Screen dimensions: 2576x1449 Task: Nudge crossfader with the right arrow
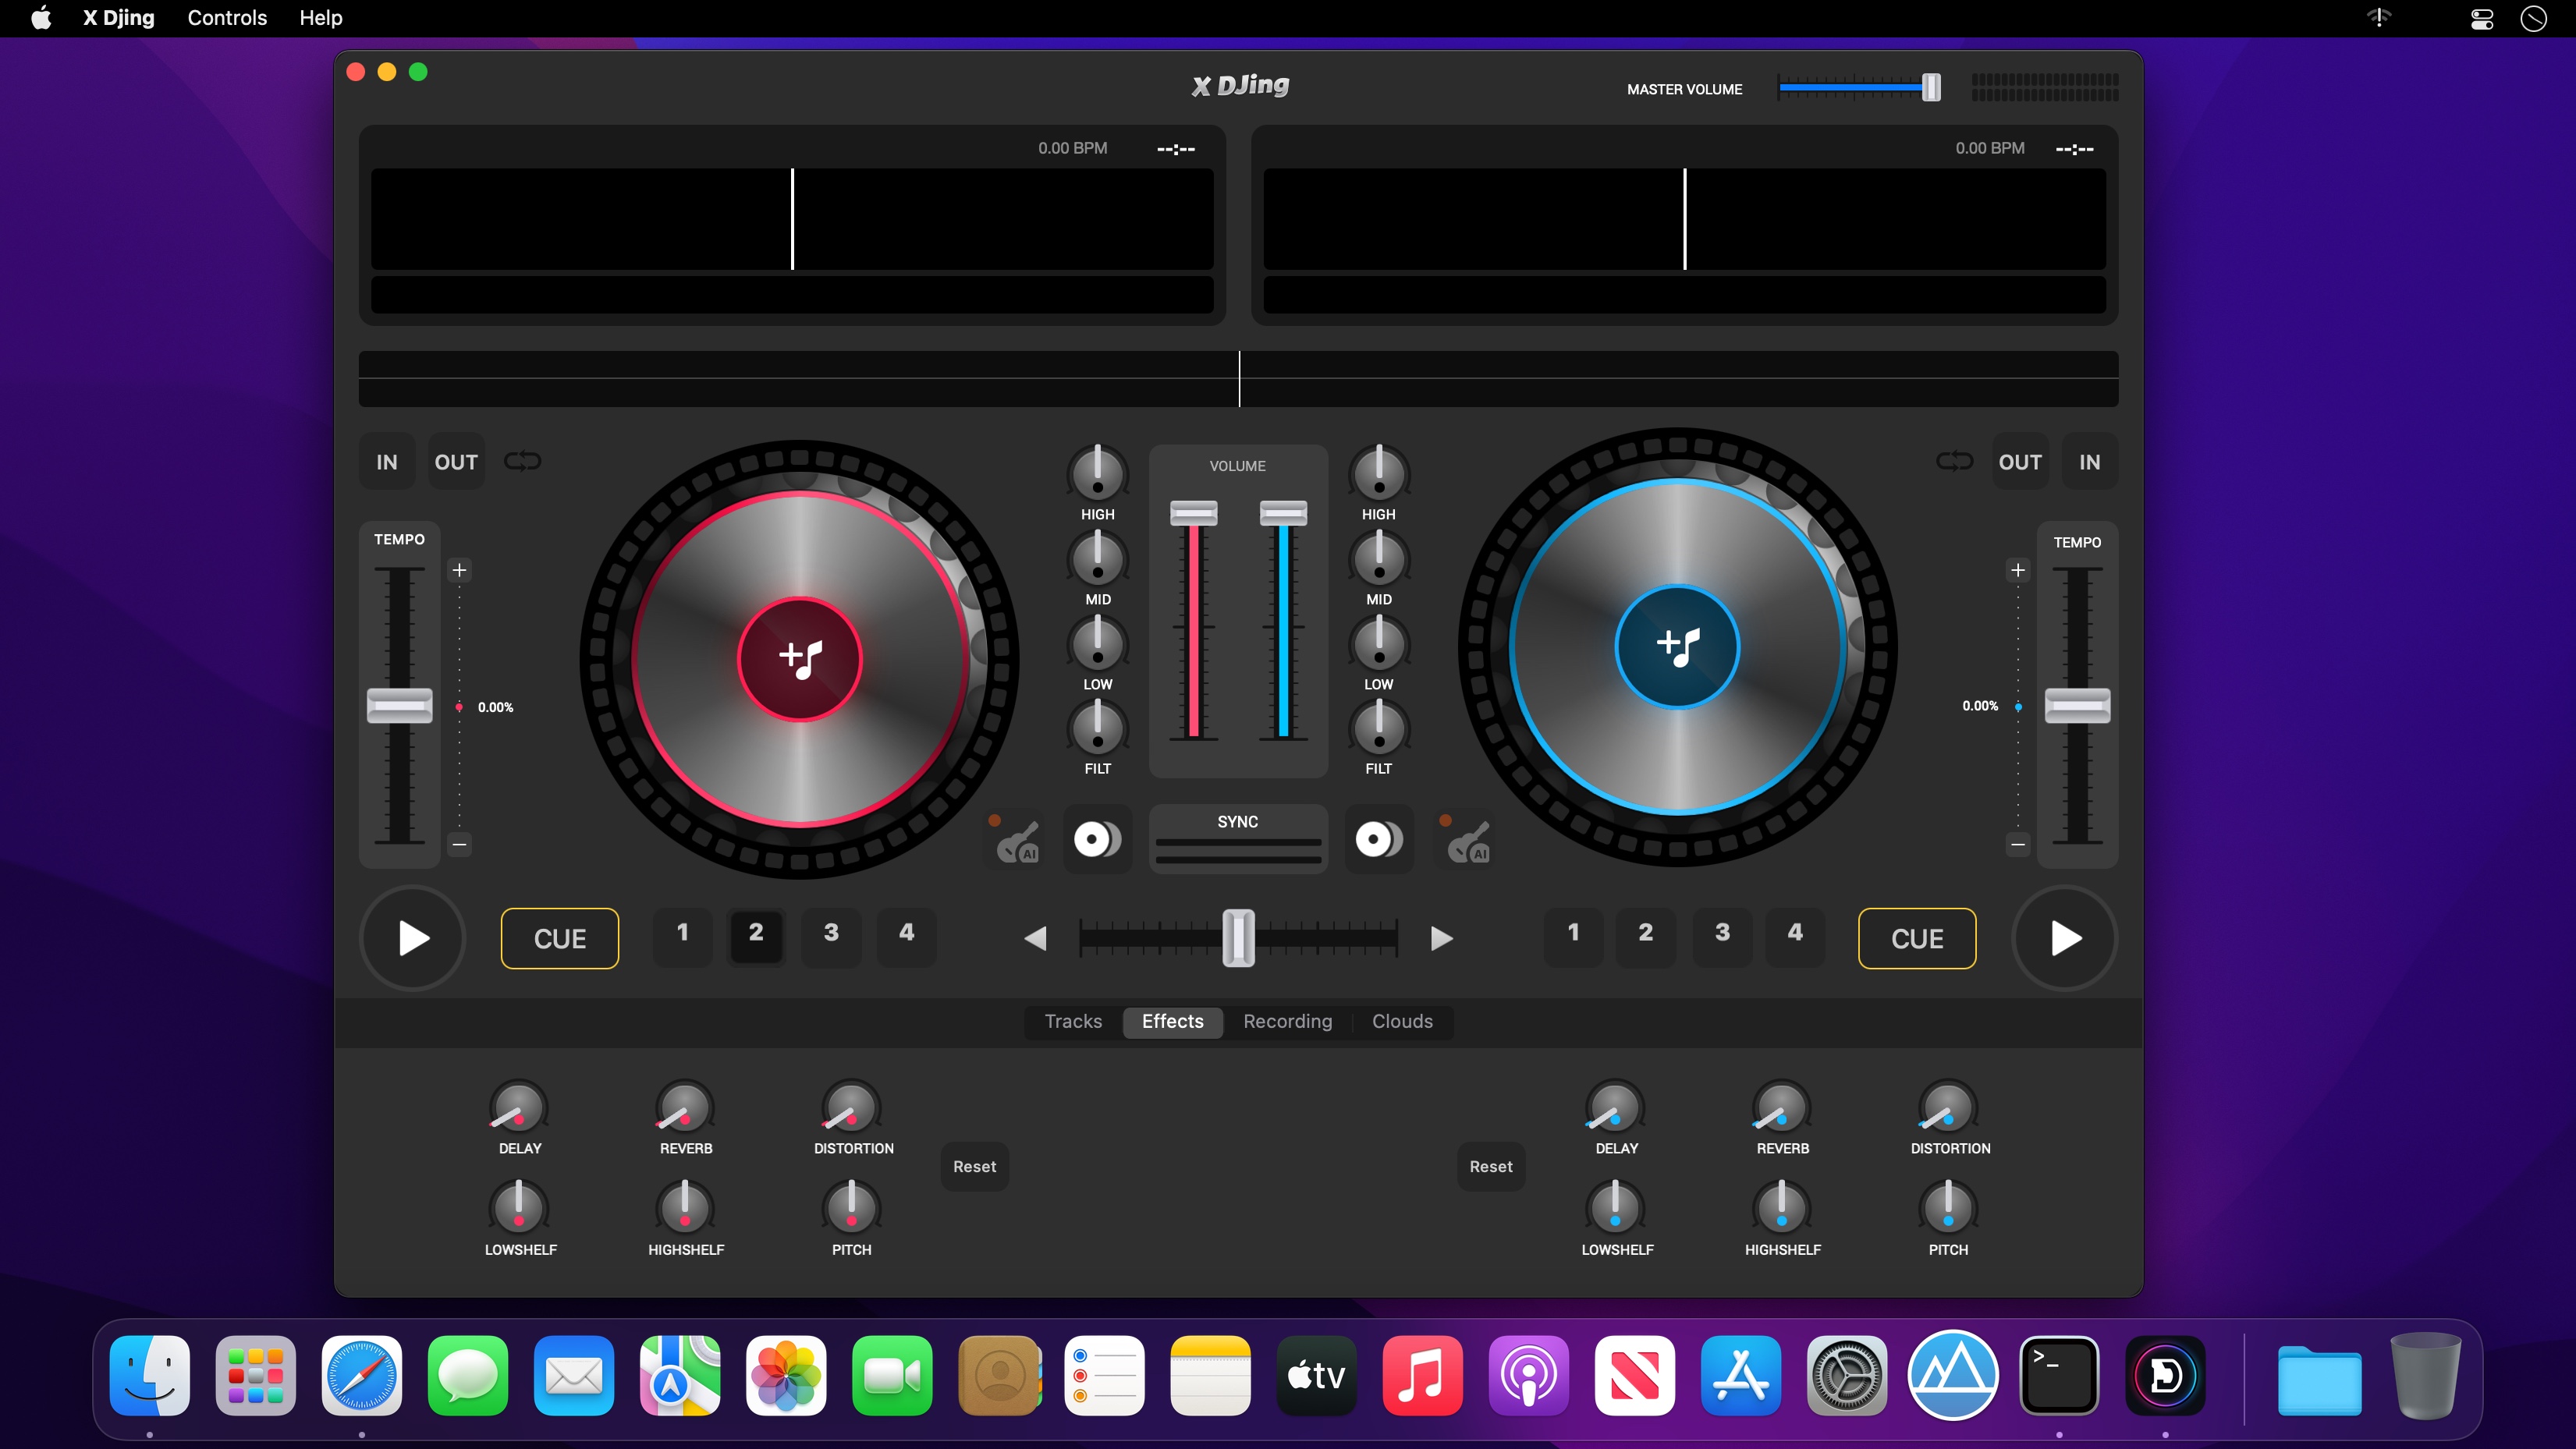coord(1441,938)
